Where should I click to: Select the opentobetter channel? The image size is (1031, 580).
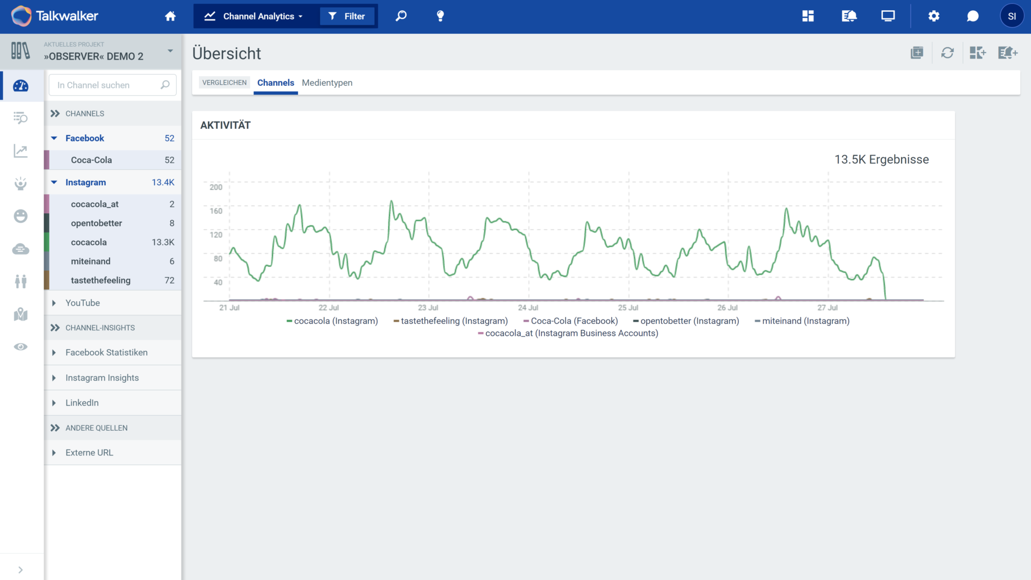tap(113, 223)
